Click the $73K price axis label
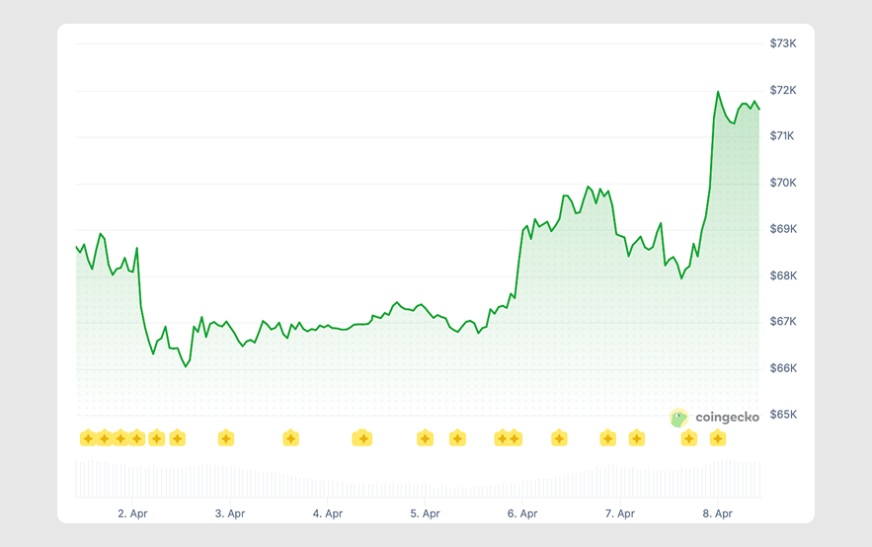This screenshot has height=547, width=872. coord(783,43)
